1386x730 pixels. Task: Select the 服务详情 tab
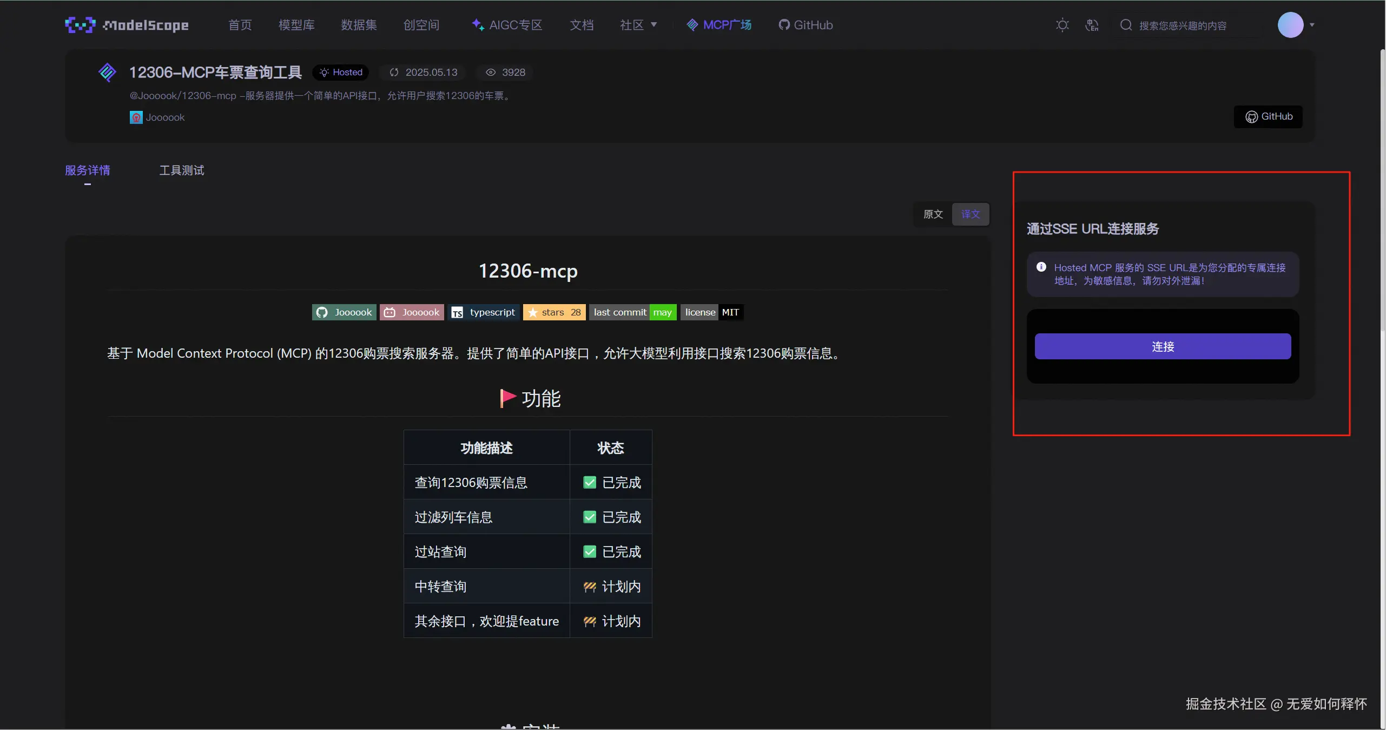(88, 170)
